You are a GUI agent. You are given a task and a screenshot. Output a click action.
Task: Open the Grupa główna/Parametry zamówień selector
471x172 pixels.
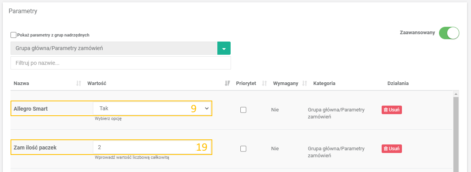(114, 49)
